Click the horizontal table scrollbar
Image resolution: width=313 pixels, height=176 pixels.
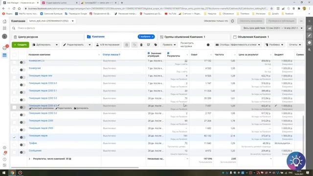(x=75, y=168)
